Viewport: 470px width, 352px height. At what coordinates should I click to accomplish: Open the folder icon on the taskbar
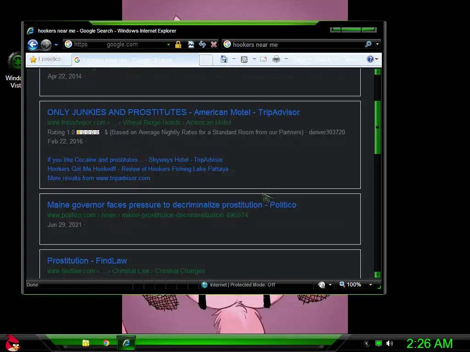(86, 343)
